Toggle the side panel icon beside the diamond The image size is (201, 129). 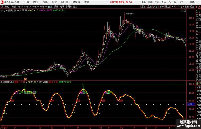pyautogui.click(x=185, y=11)
